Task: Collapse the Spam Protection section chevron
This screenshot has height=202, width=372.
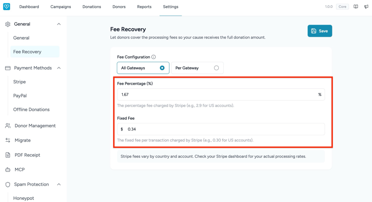Action: (59, 185)
